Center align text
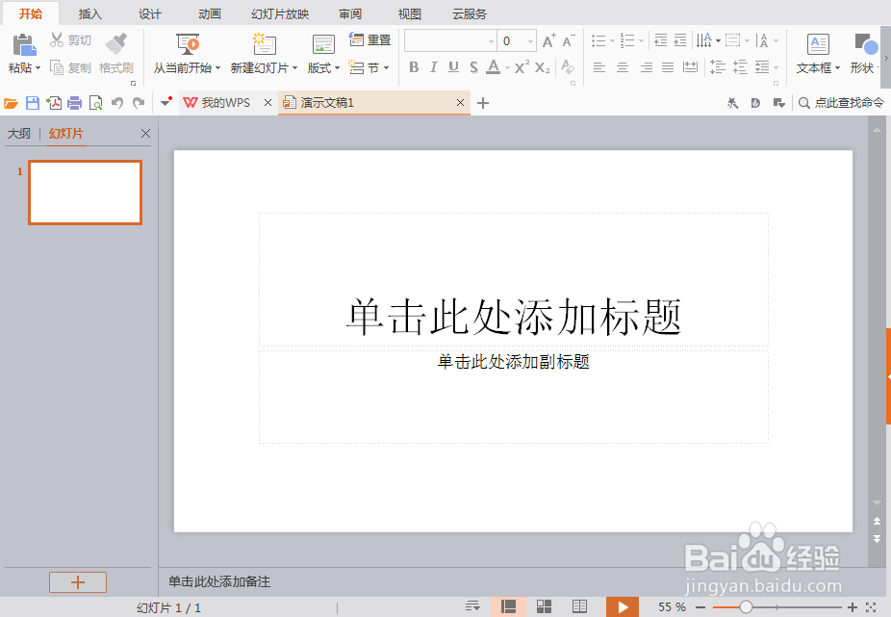The height and width of the screenshot is (617, 891). point(623,67)
